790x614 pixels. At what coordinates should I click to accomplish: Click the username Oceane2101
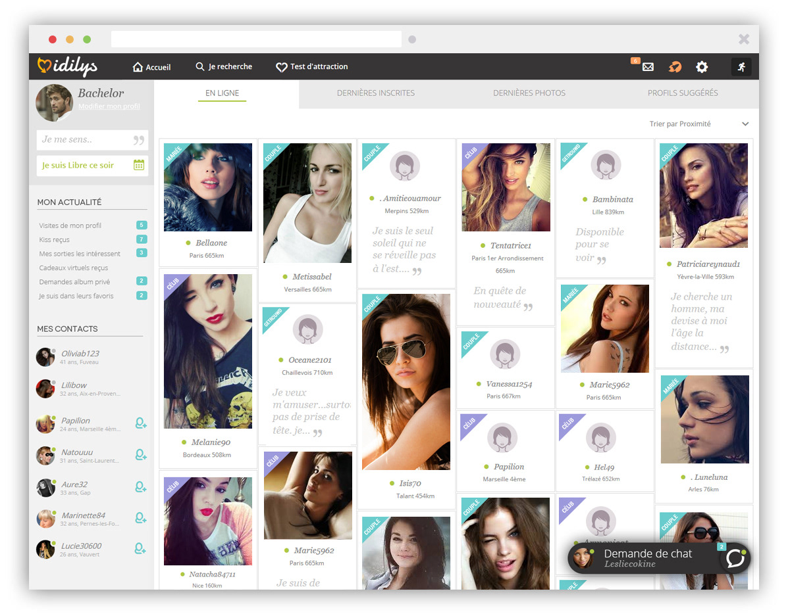pyautogui.click(x=310, y=360)
